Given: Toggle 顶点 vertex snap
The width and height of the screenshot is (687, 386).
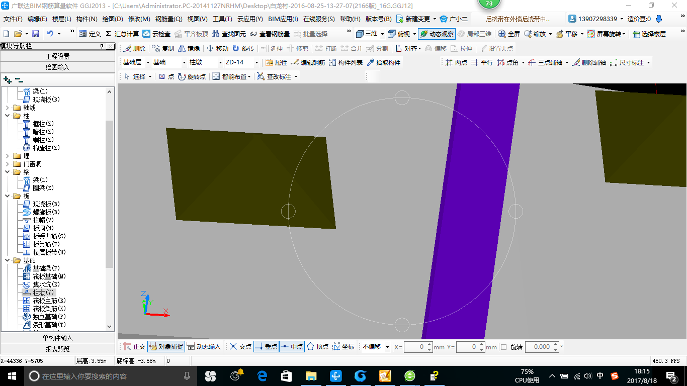Looking at the screenshot, I should [x=317, y=347].
